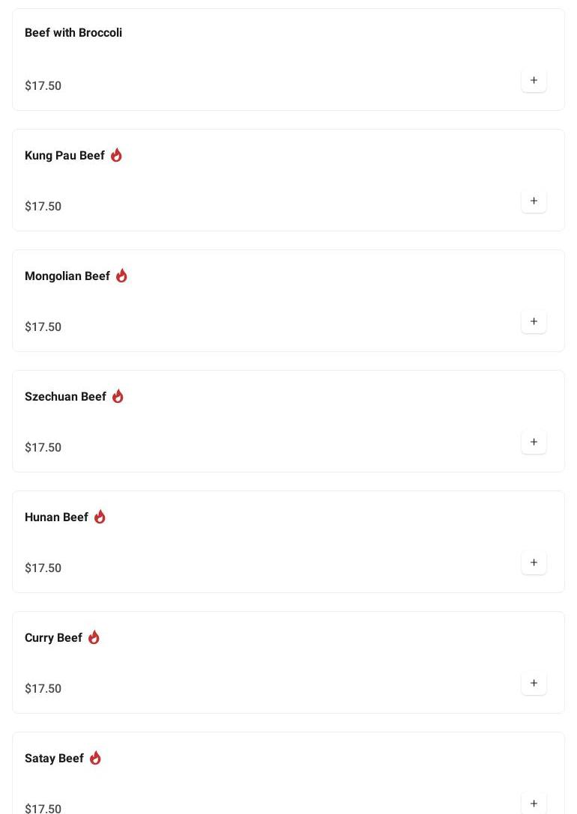This screenshot has width=577, height=814.
Task: Add Hunan Beef to cart
Action: point(534,562)
